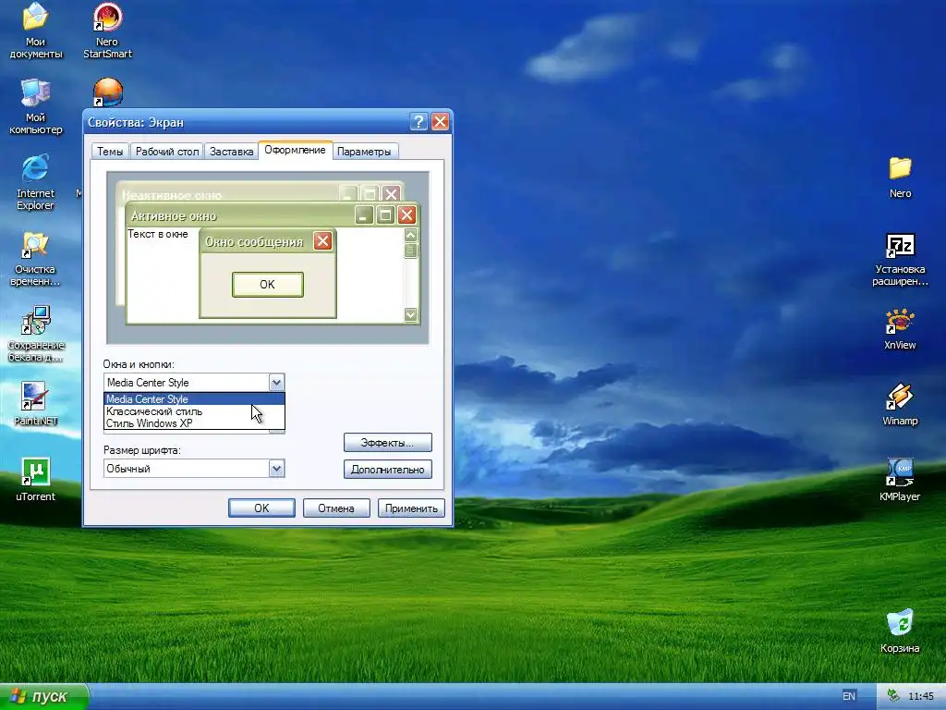Viewport: 946px width, 710px height.
Task: Click the taskbar clock showing 11:45
Action: (921, 696)
